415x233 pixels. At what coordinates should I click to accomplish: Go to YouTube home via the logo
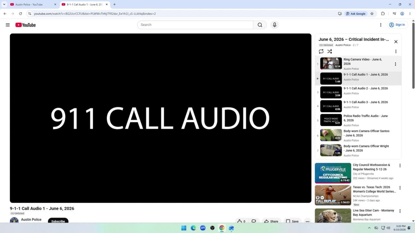pos(25,25)
